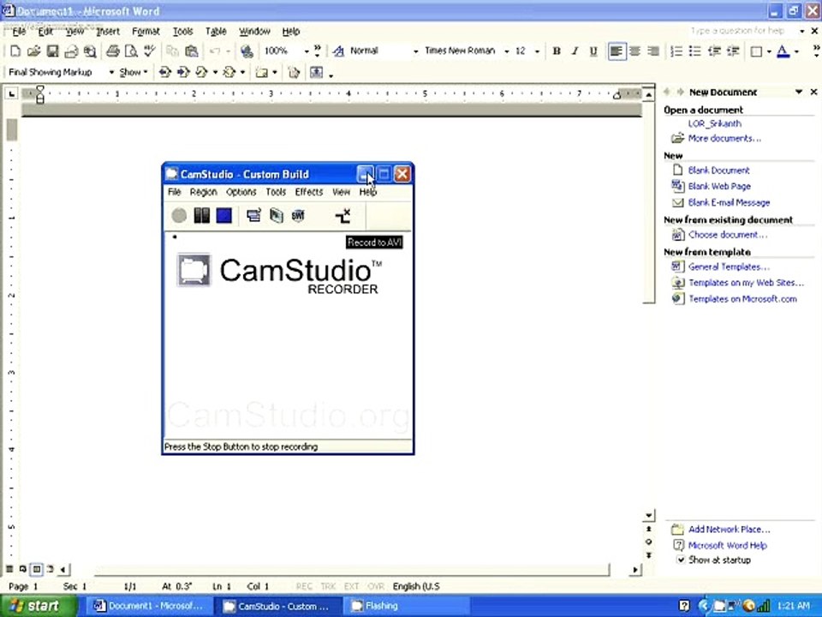Viewport: 822px width, 617px height.
Task: Open Word Table menu
Action: (x=216, y=32)
